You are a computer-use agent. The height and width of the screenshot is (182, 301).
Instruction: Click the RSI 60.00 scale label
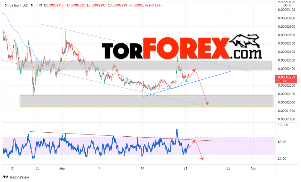(x=282, y=142)
